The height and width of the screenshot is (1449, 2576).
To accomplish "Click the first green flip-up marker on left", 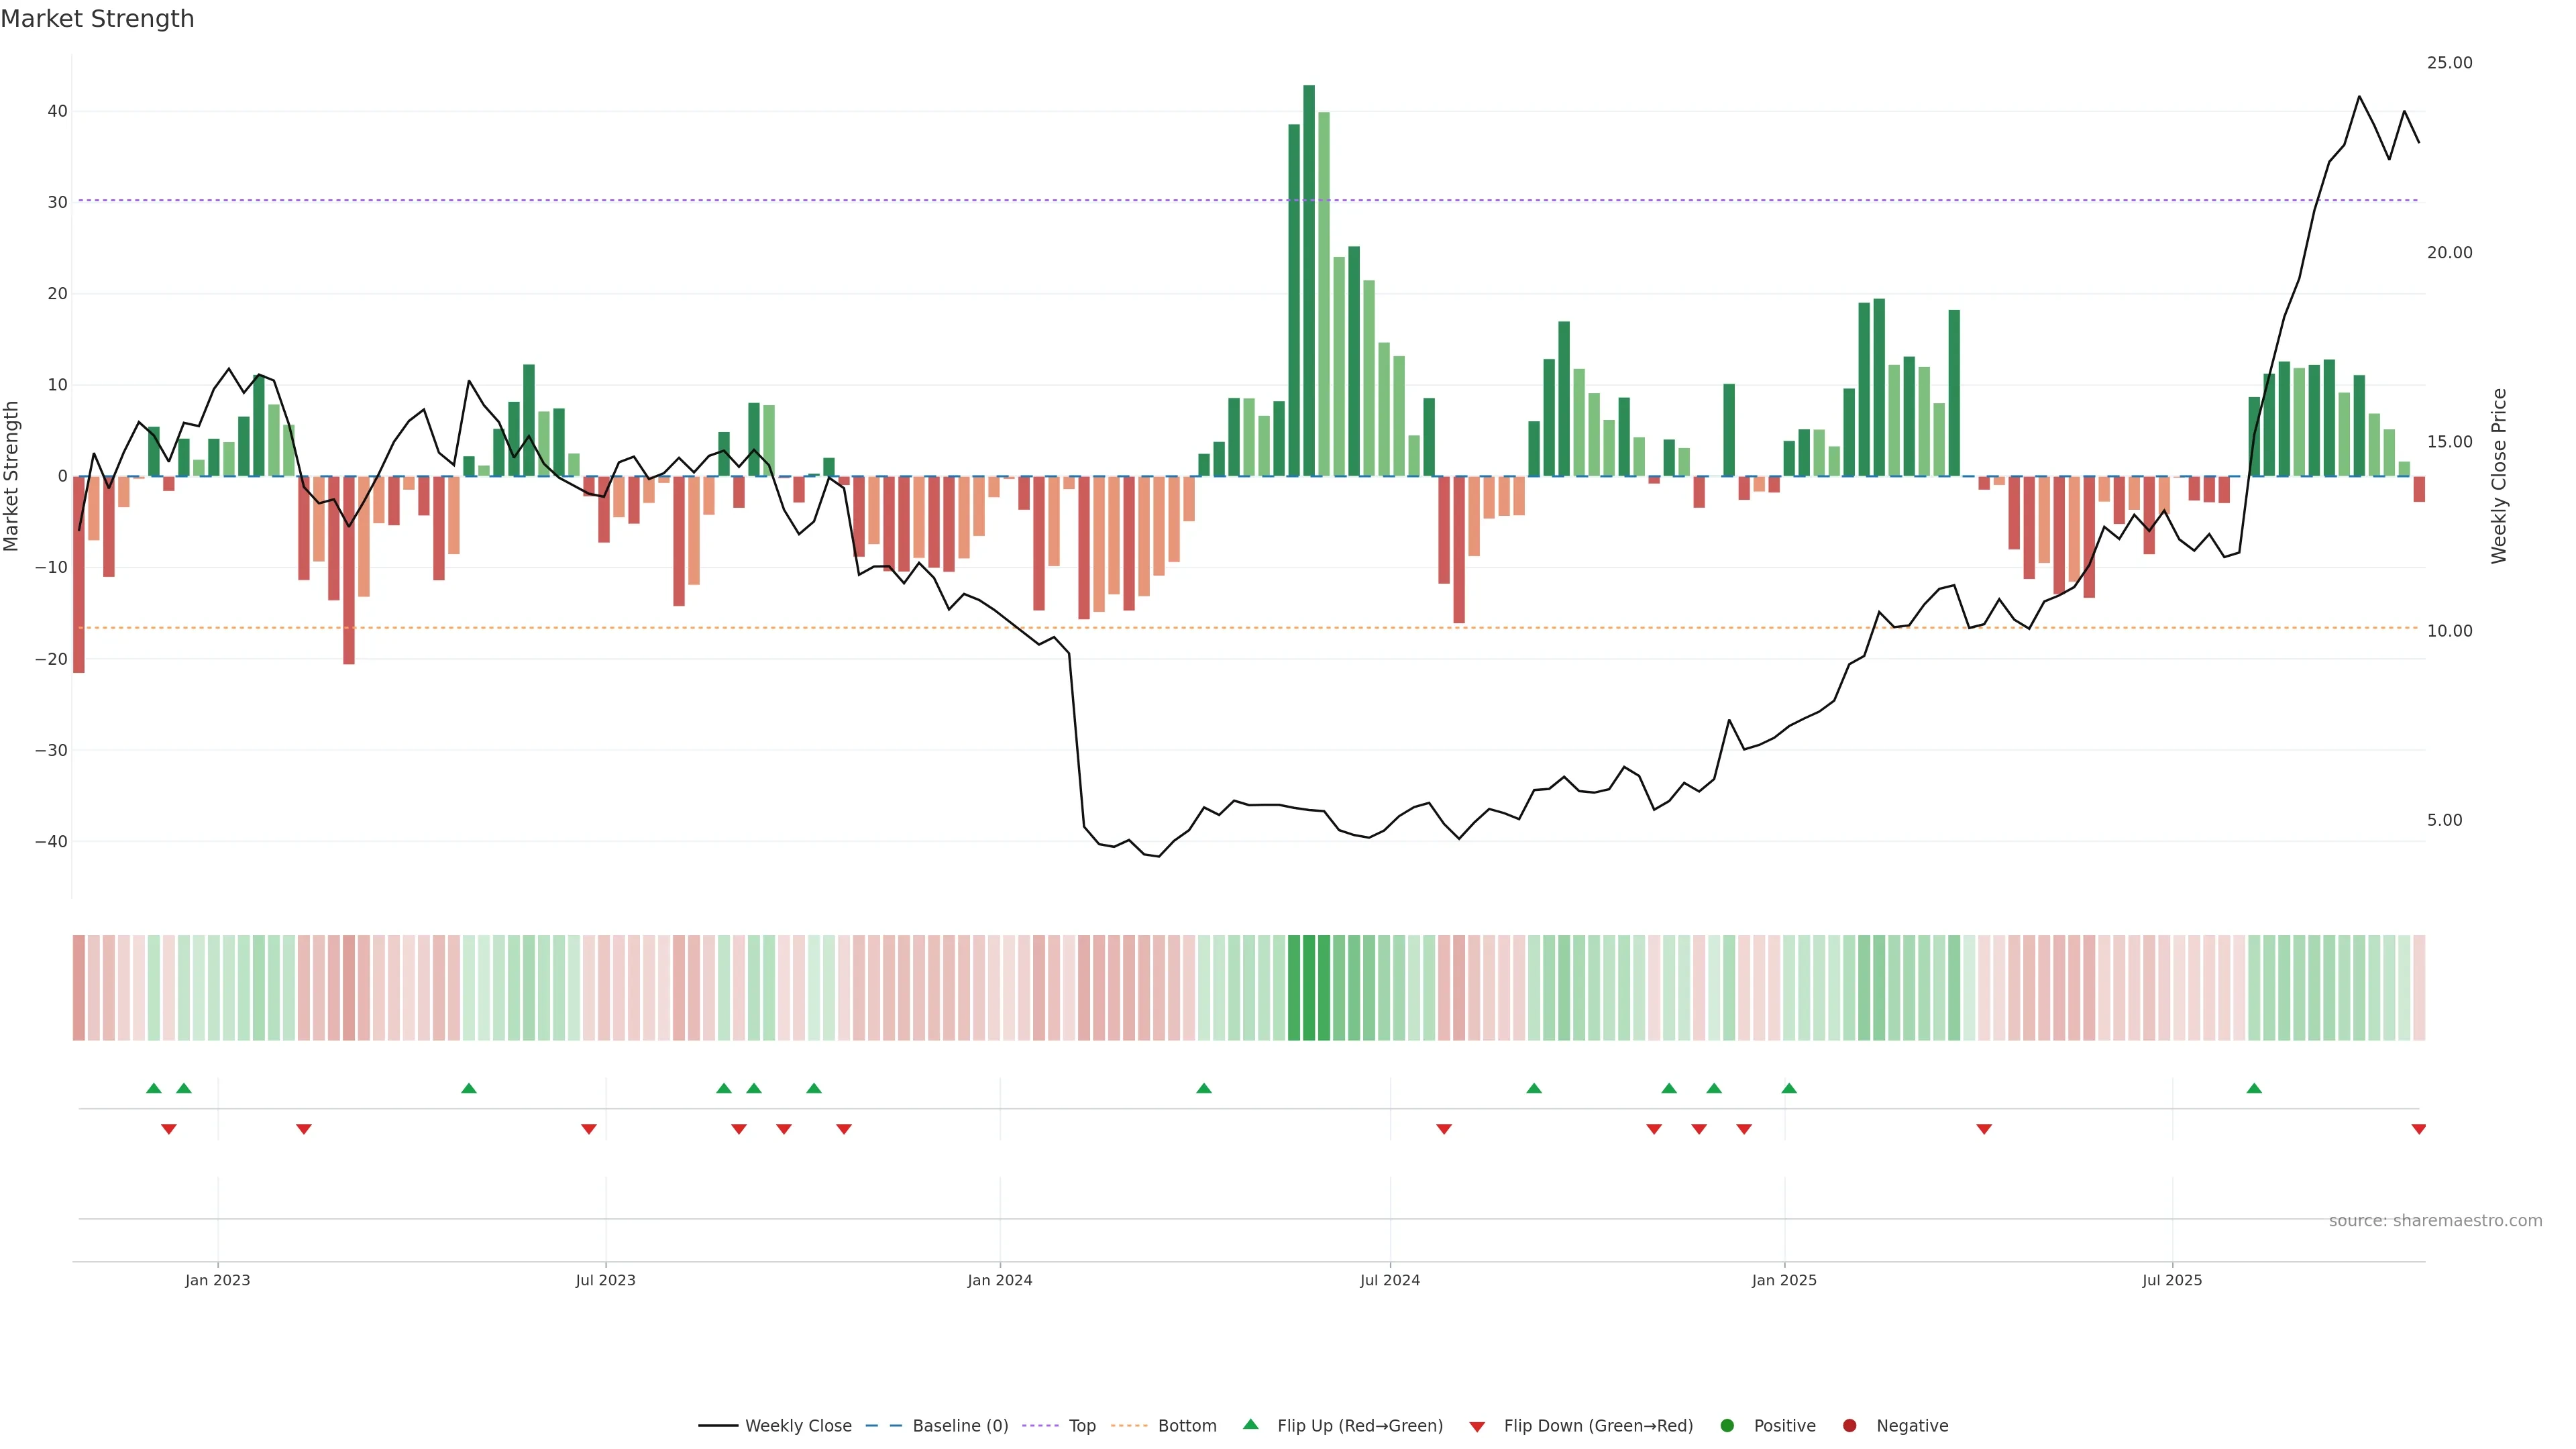I will pos(153,1088).
